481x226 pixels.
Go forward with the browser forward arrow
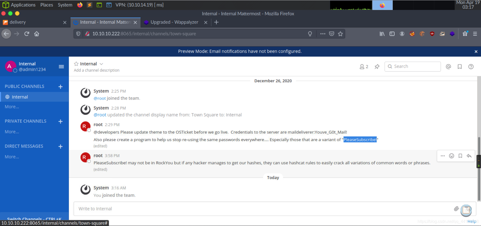tap(17, 34)
